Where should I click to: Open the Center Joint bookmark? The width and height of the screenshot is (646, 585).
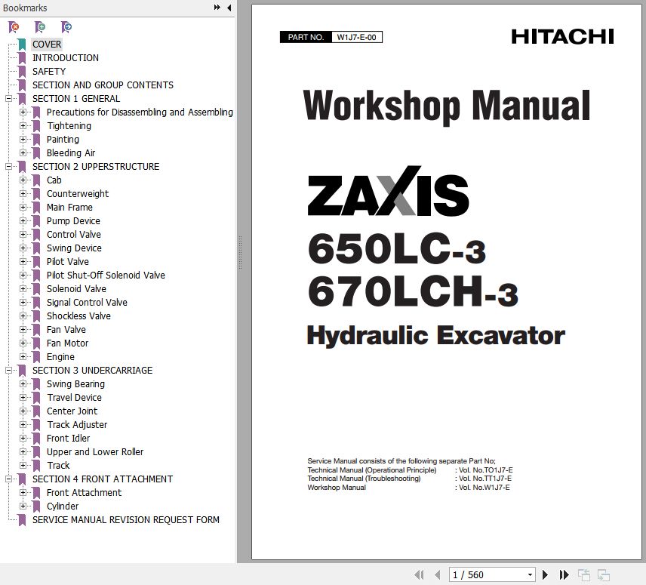click(72, 411)
